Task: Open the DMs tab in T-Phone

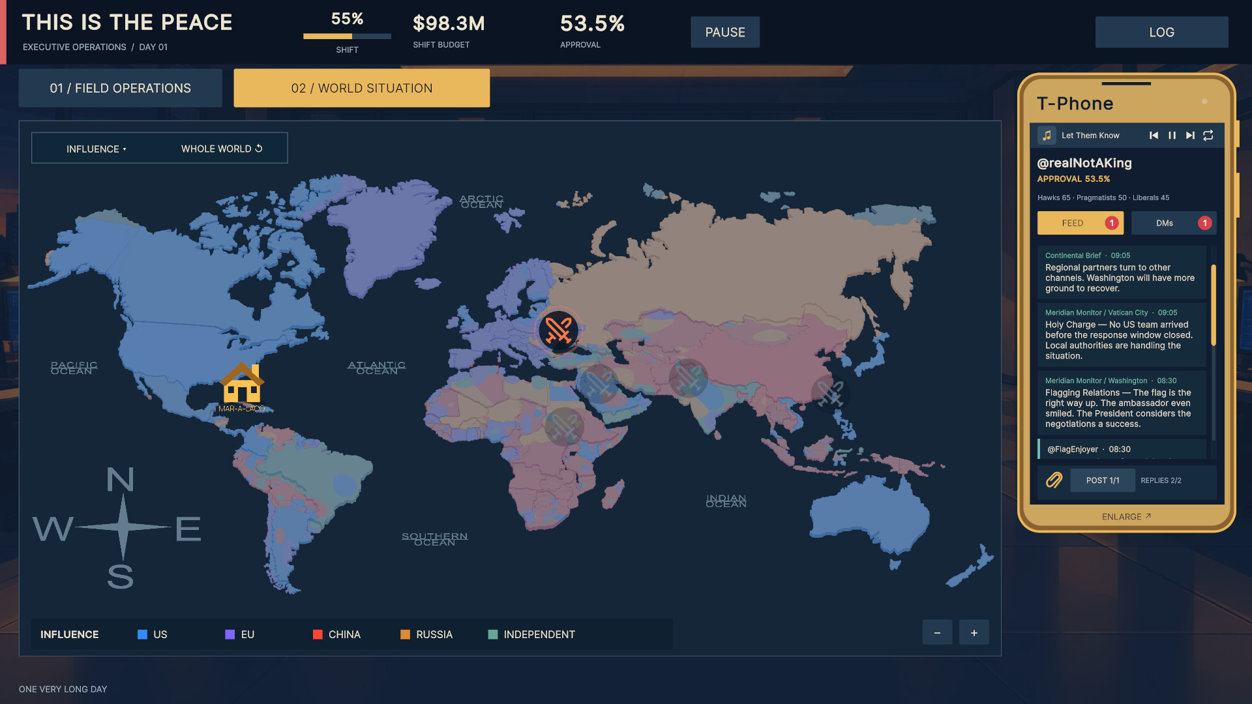Action: [x=1174, y=223]
